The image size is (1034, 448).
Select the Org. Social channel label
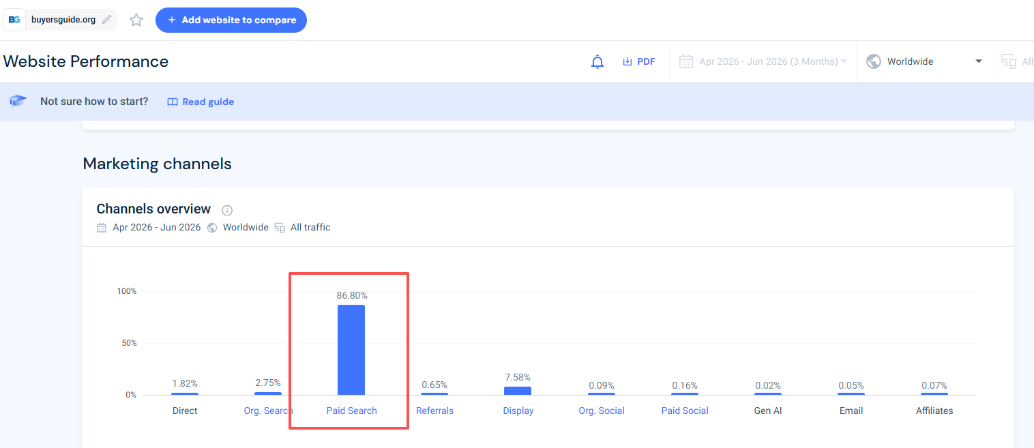602,410
